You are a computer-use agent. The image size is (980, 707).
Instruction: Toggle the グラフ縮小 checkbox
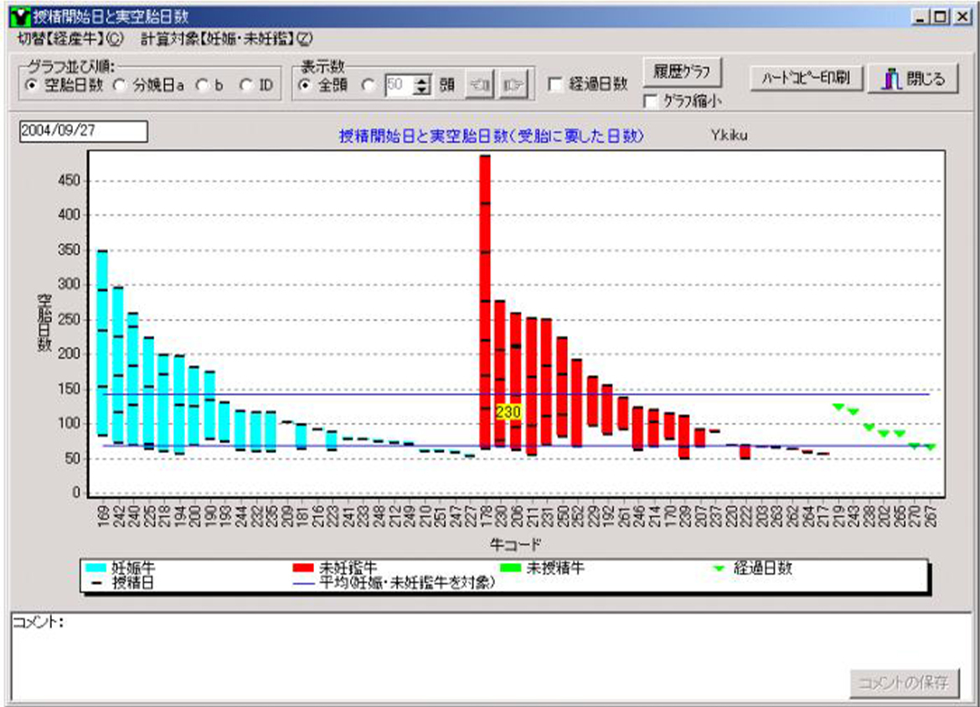coord(649,101)
